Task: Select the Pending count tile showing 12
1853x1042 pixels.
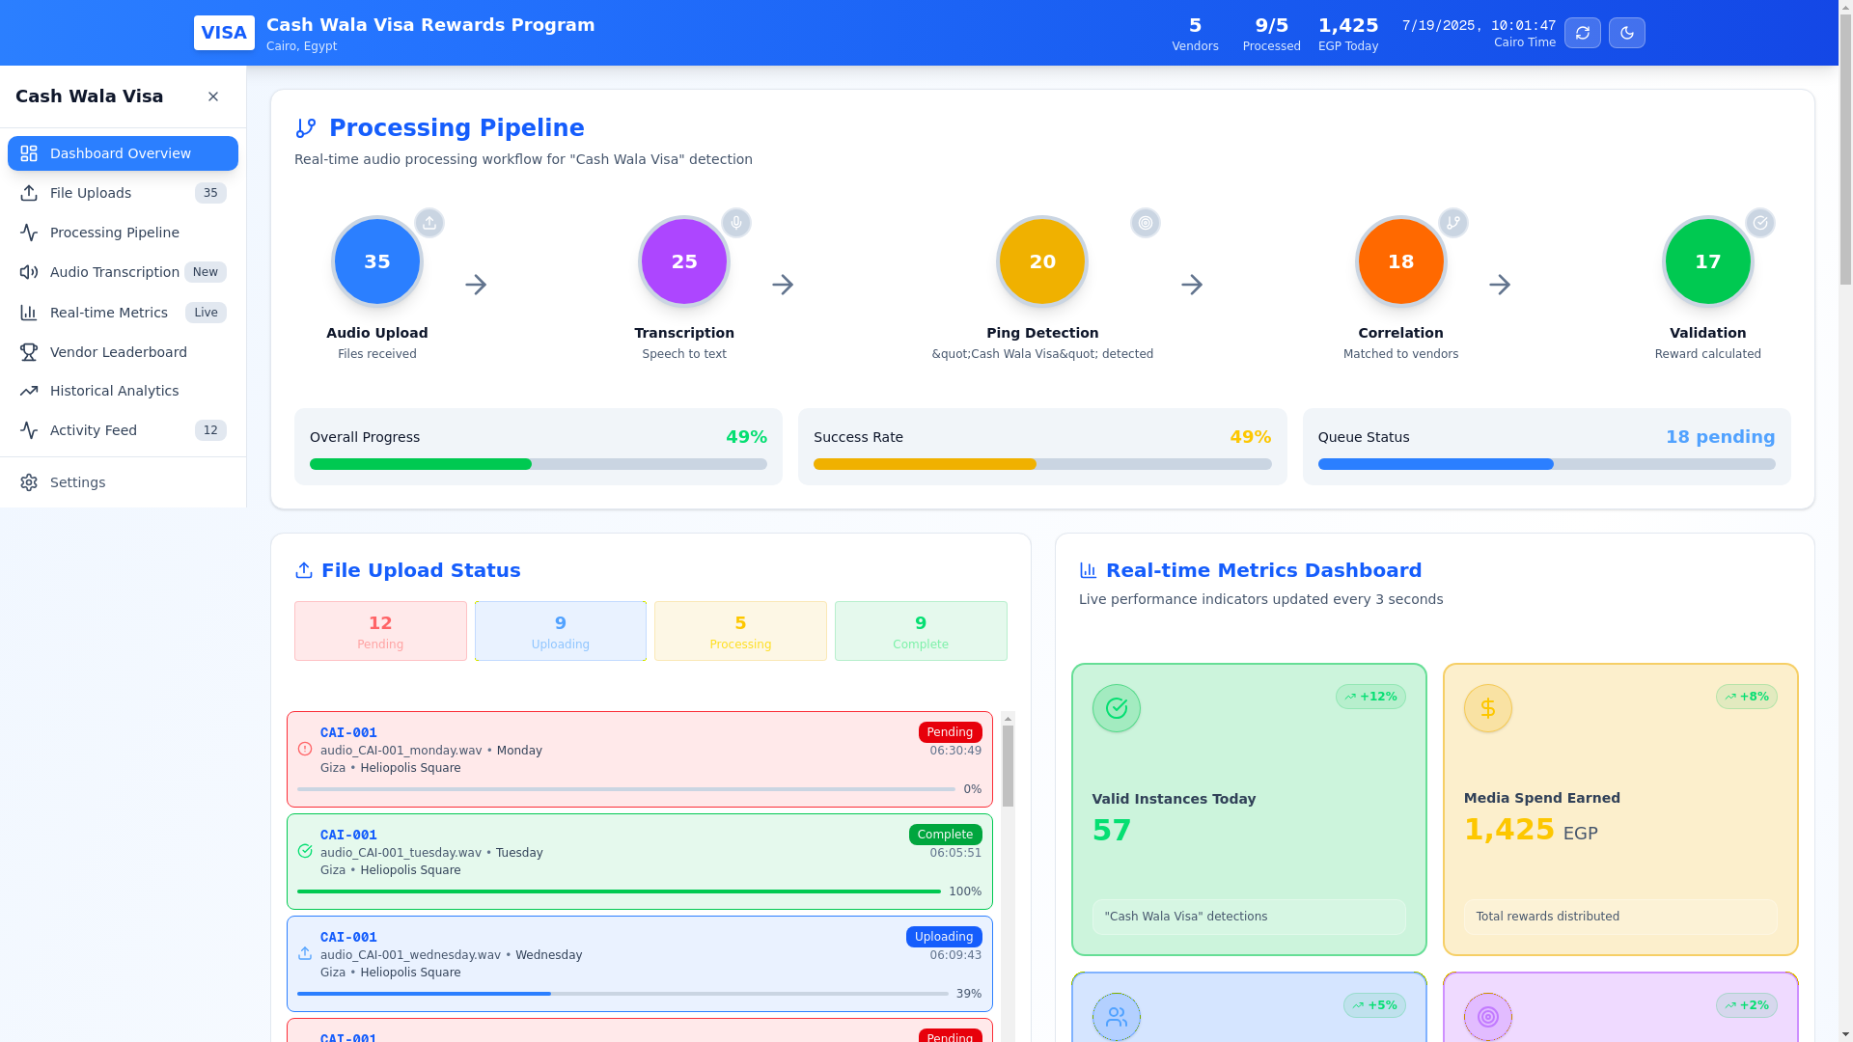Action: [380, 631]
